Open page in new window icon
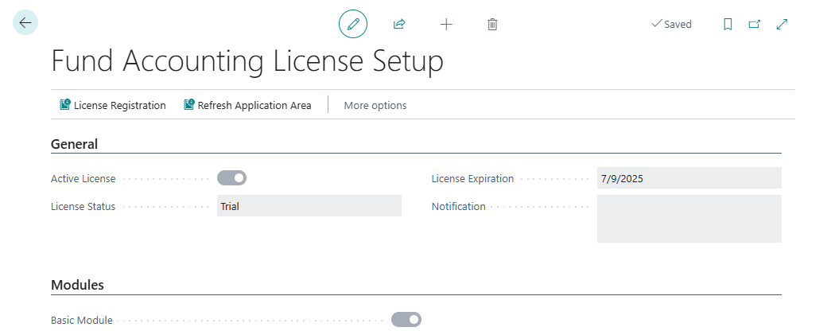This screenshot has width=835, height=331. coord(755,24)
